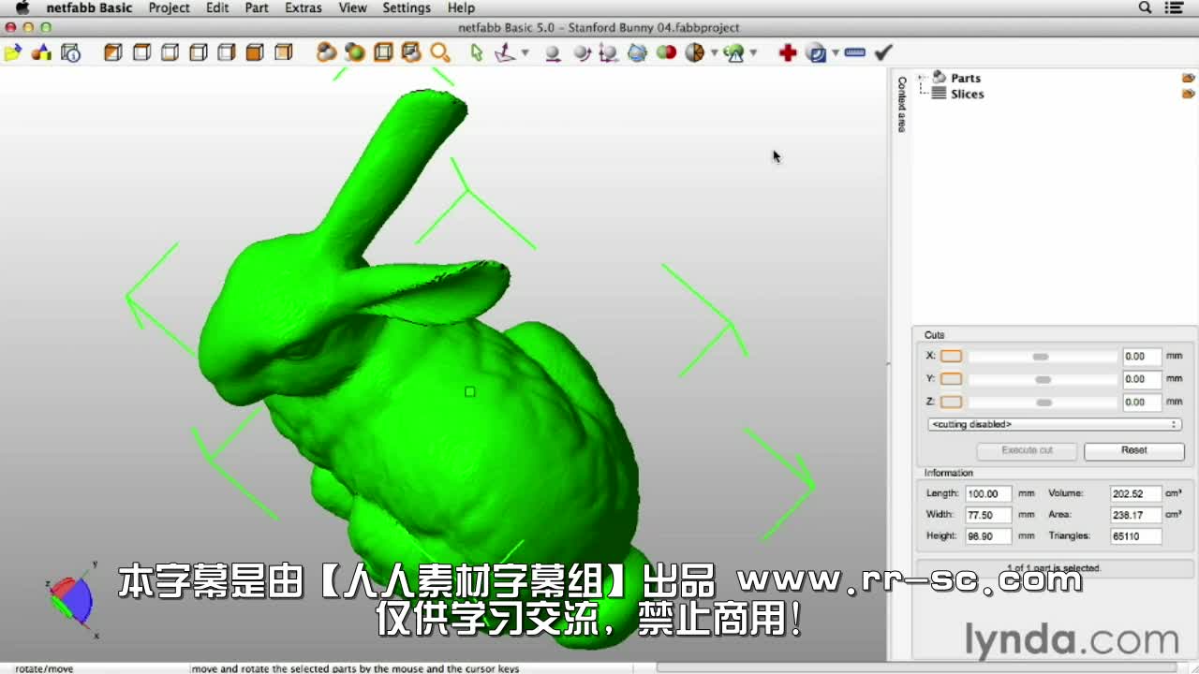Open the dropdown beside the analysis icon
The image size is (1199, 674).
point(753,53)
